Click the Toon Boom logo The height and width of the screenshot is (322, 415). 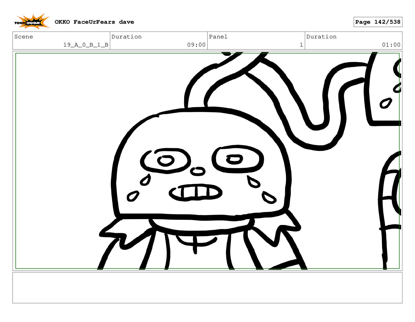[31, 22]
